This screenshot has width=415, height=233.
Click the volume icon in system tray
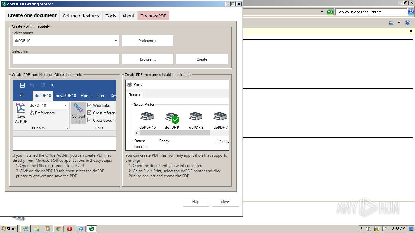coord(369,229)
